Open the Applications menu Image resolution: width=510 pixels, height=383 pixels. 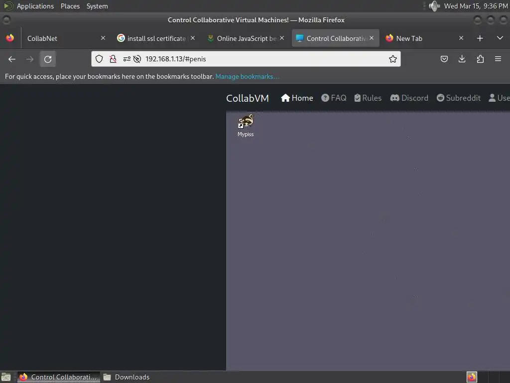click(35, 6)
